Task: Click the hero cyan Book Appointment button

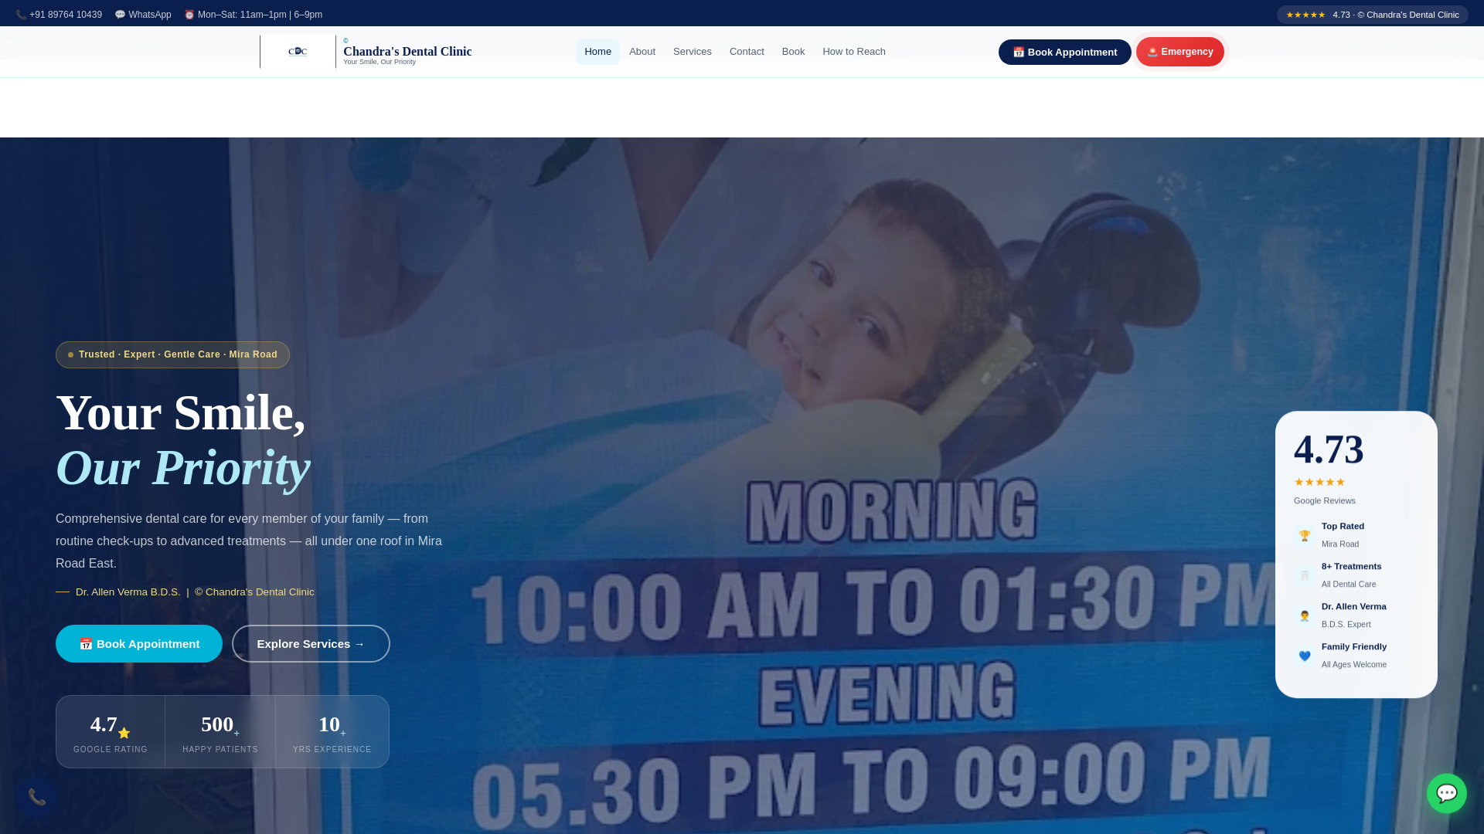Action: click(x=139, y=643)
